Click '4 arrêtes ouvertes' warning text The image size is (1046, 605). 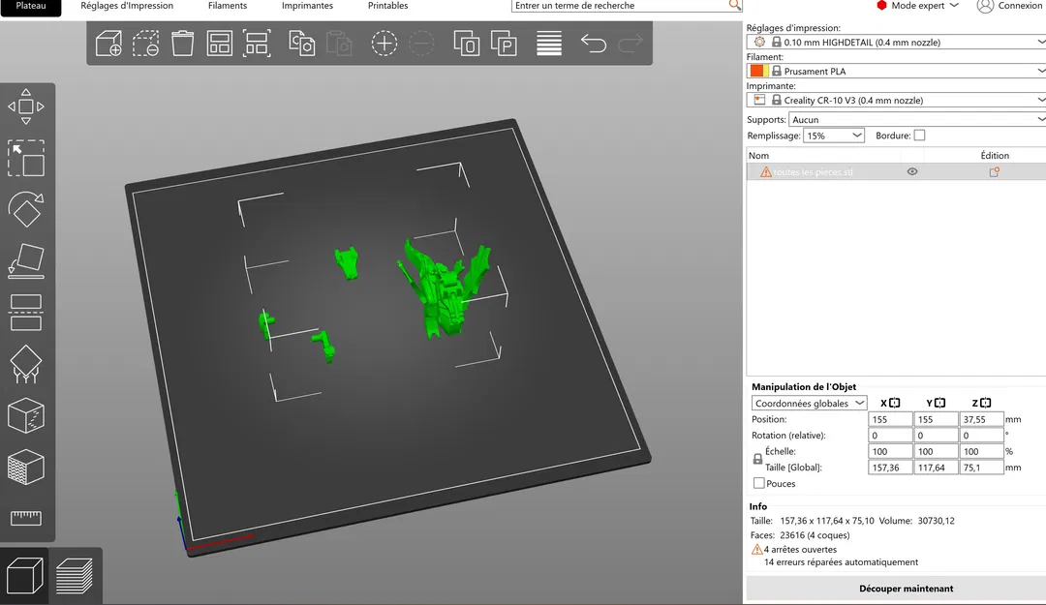tap(800, 550)
